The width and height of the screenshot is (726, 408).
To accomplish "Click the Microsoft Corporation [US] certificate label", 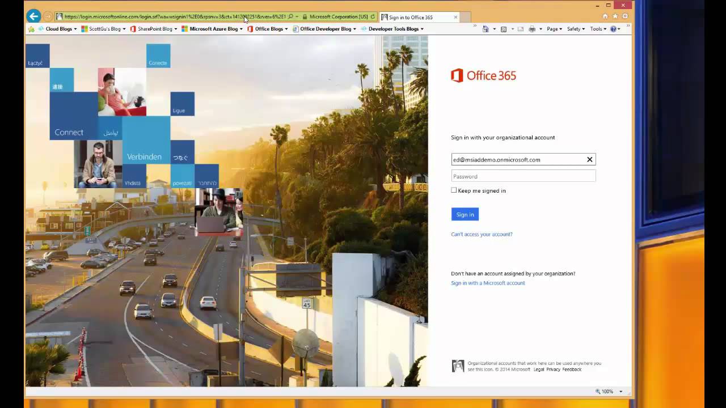I will [x=339, y=17].
